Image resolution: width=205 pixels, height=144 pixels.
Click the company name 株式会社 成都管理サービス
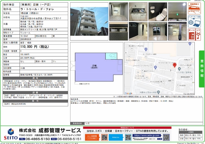coord(50,131)
